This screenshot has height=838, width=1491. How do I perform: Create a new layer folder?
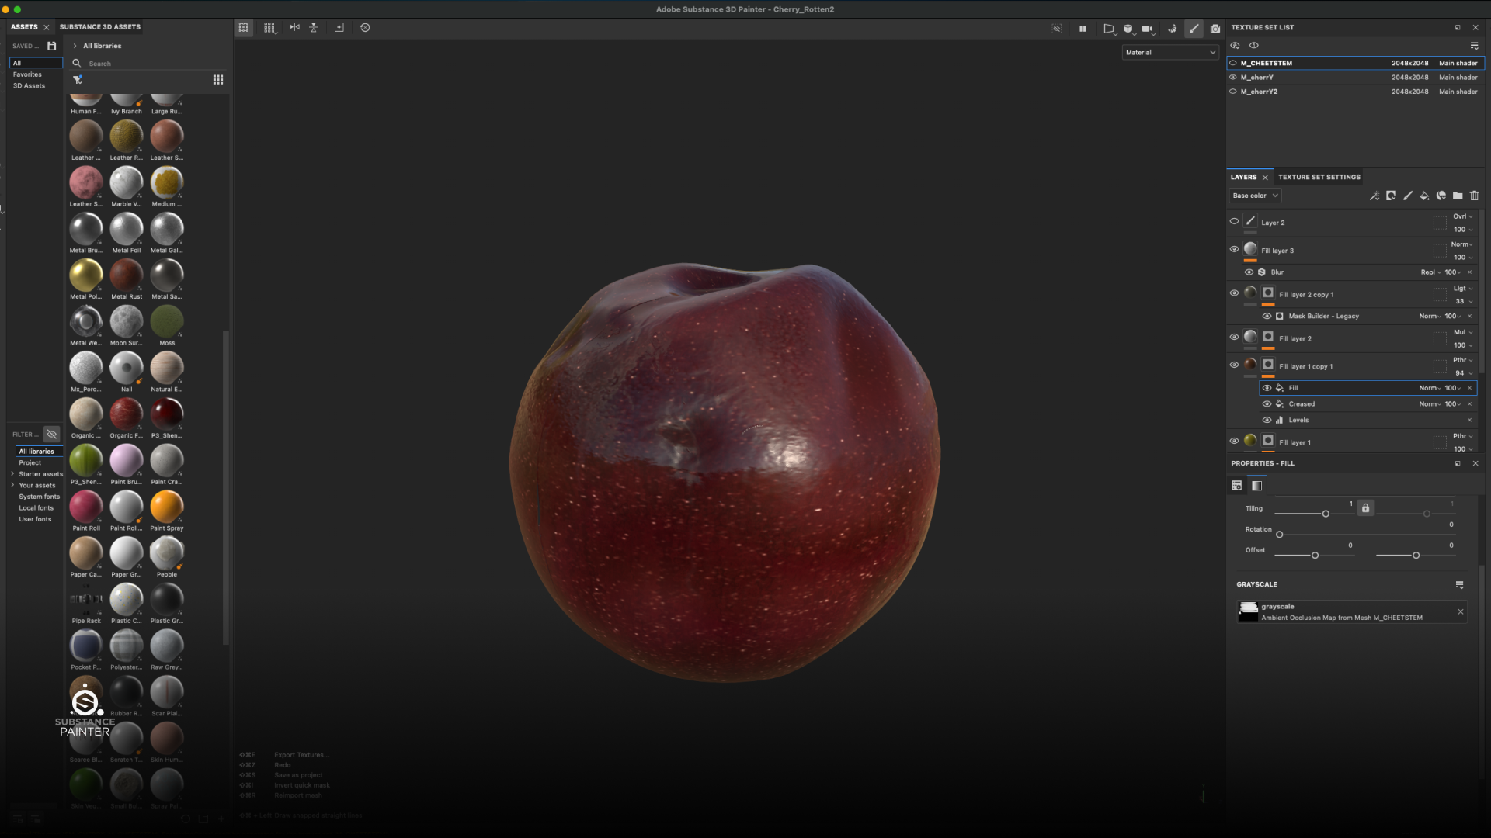1458,196
